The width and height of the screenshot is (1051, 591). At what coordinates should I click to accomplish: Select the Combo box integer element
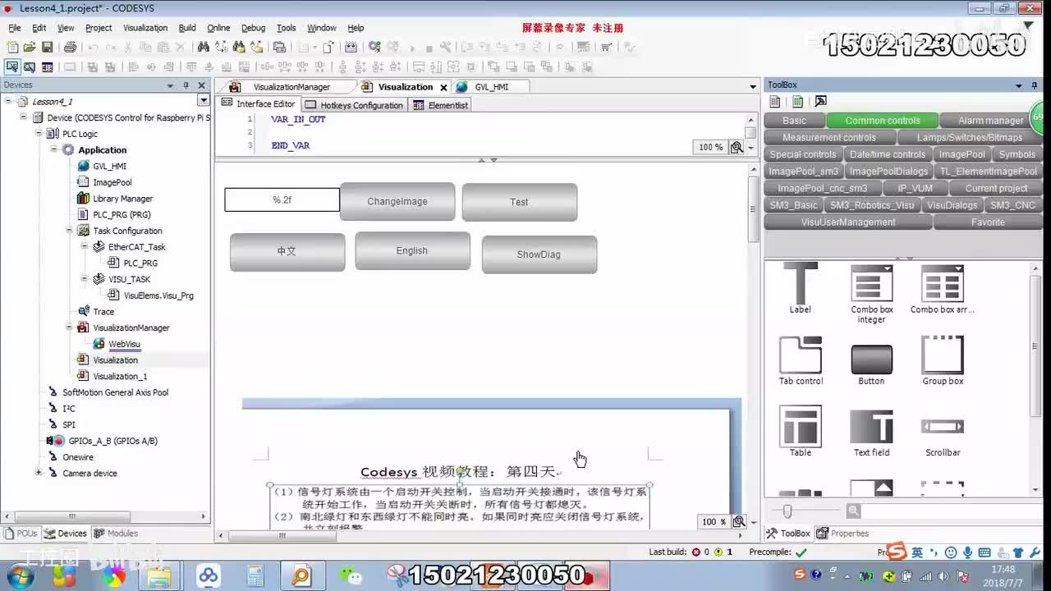pyautogui.click(x=871, y=293)
